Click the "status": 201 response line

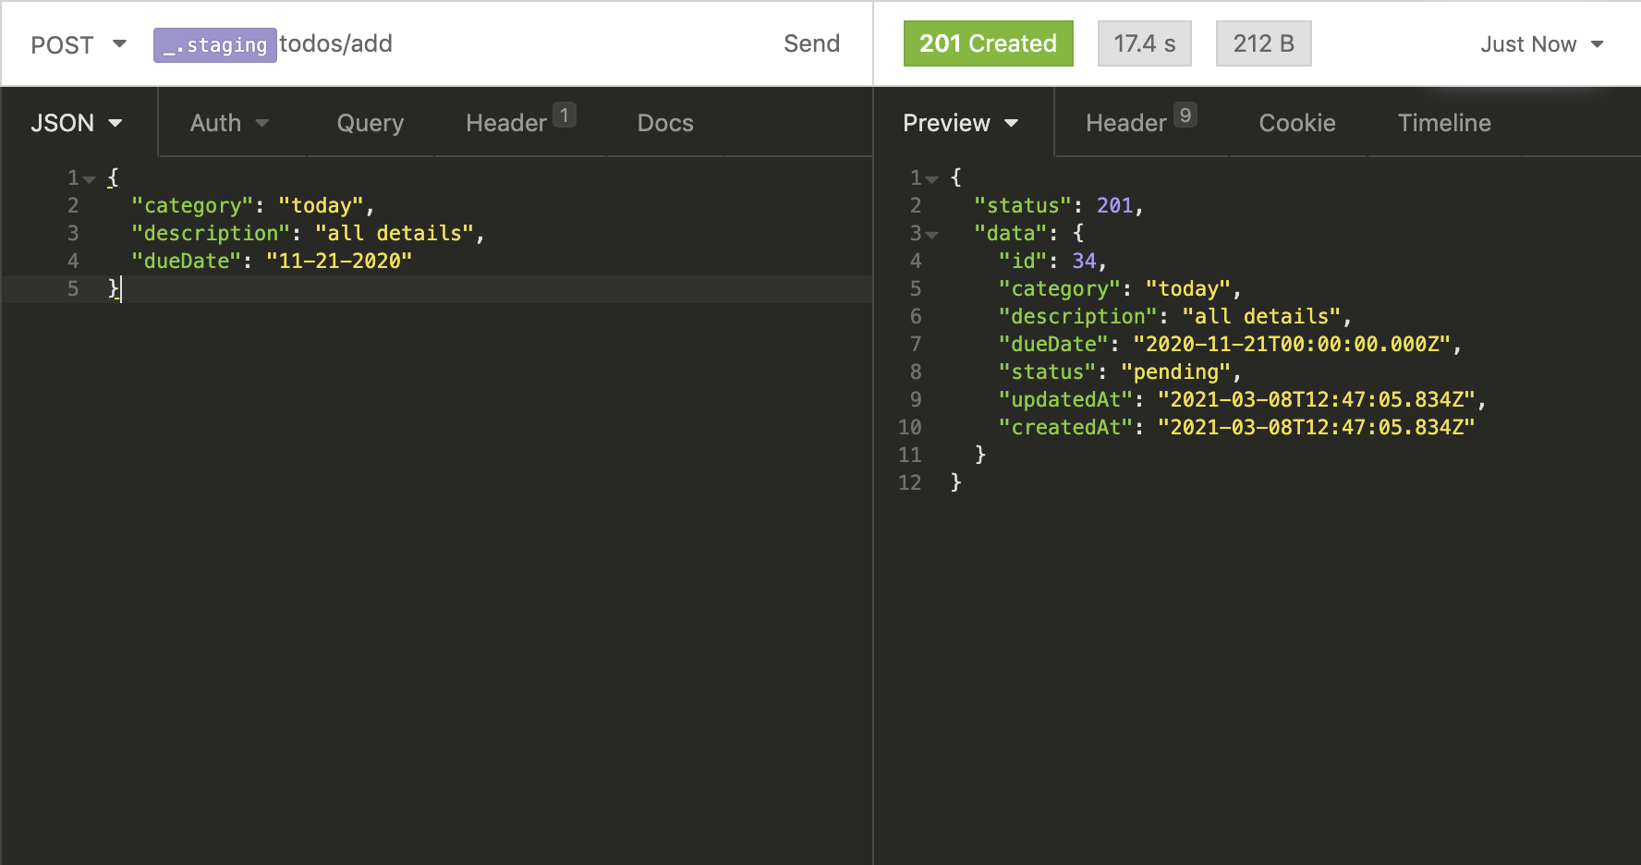(1059, 205)
